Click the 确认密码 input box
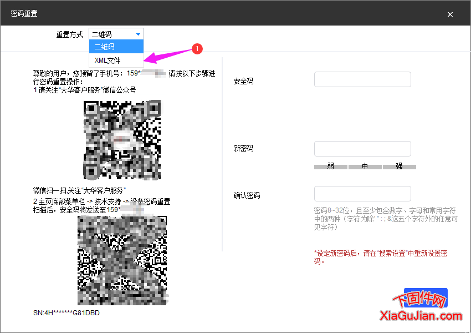Viewport: 471px width, 333px height. pos(362,194)
